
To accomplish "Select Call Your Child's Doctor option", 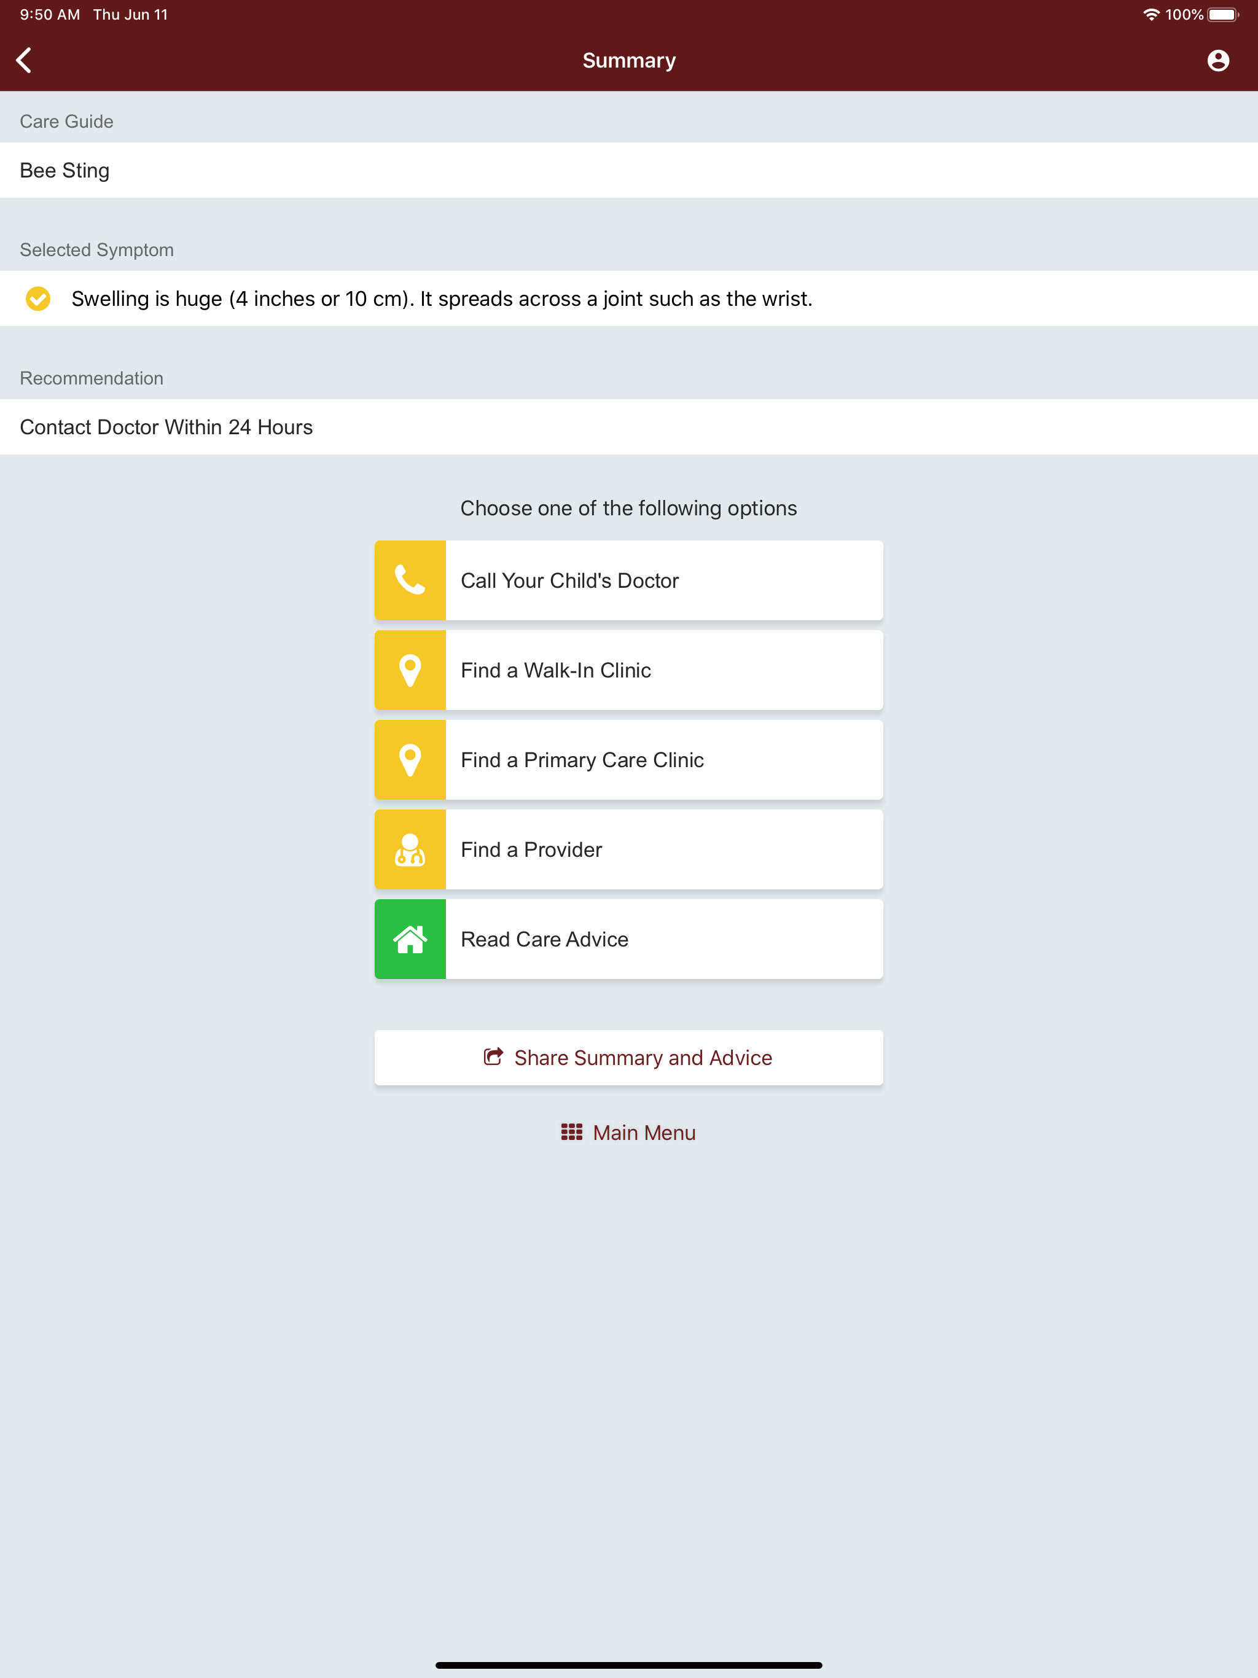I will tap(628, 580).
